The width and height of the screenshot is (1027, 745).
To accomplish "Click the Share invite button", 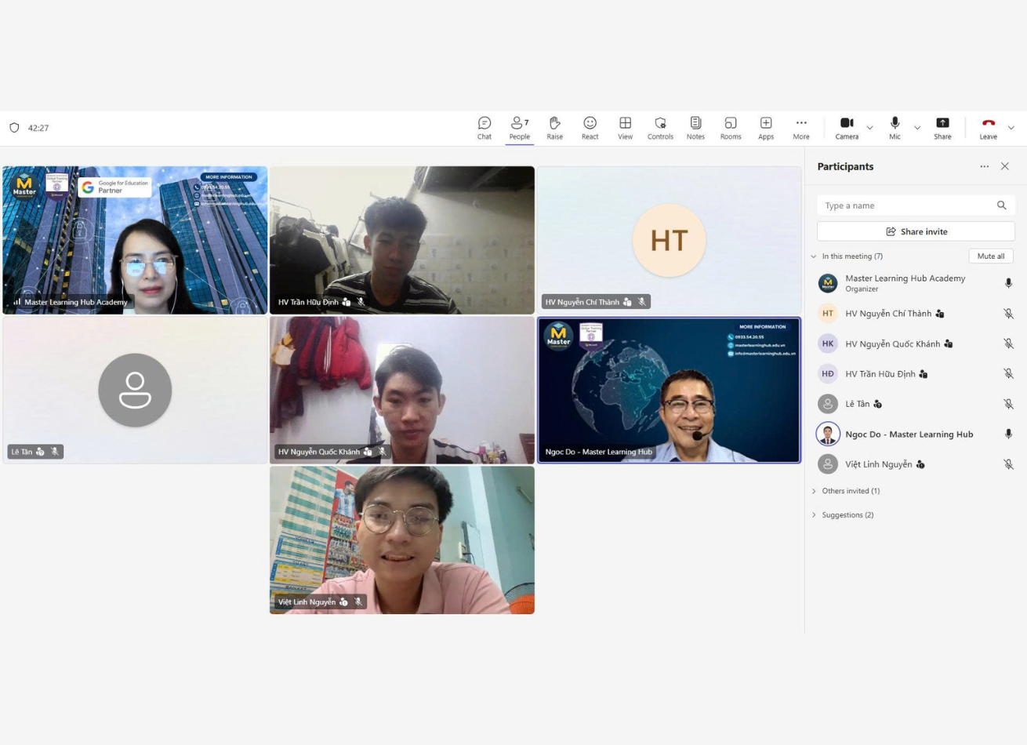I will point(916,231).
